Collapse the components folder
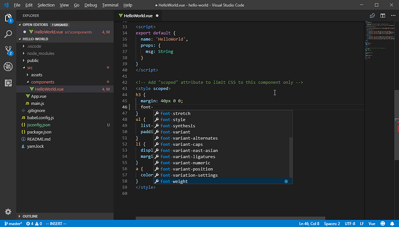The image size is (399, 227). click(42, 82)
